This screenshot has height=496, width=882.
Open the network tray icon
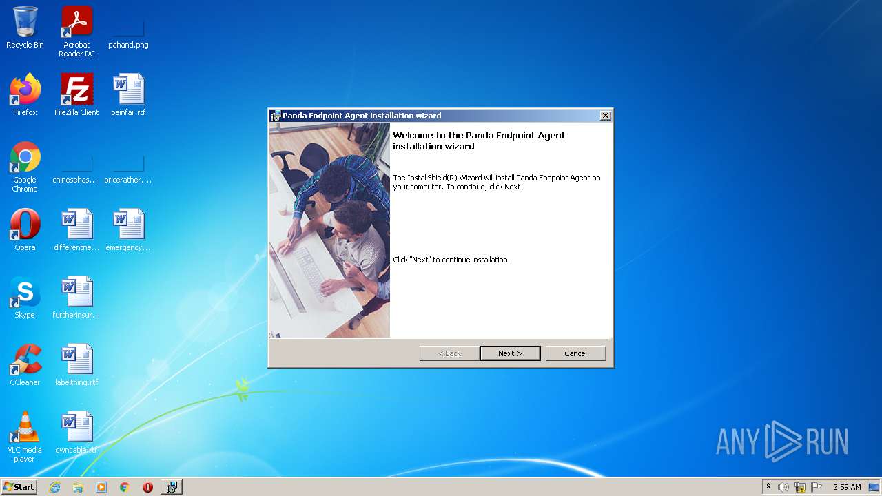tap(800, 487)
